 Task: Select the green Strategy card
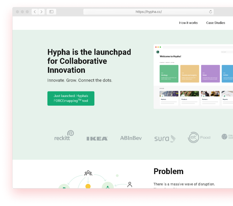click(x=169, y=74)
